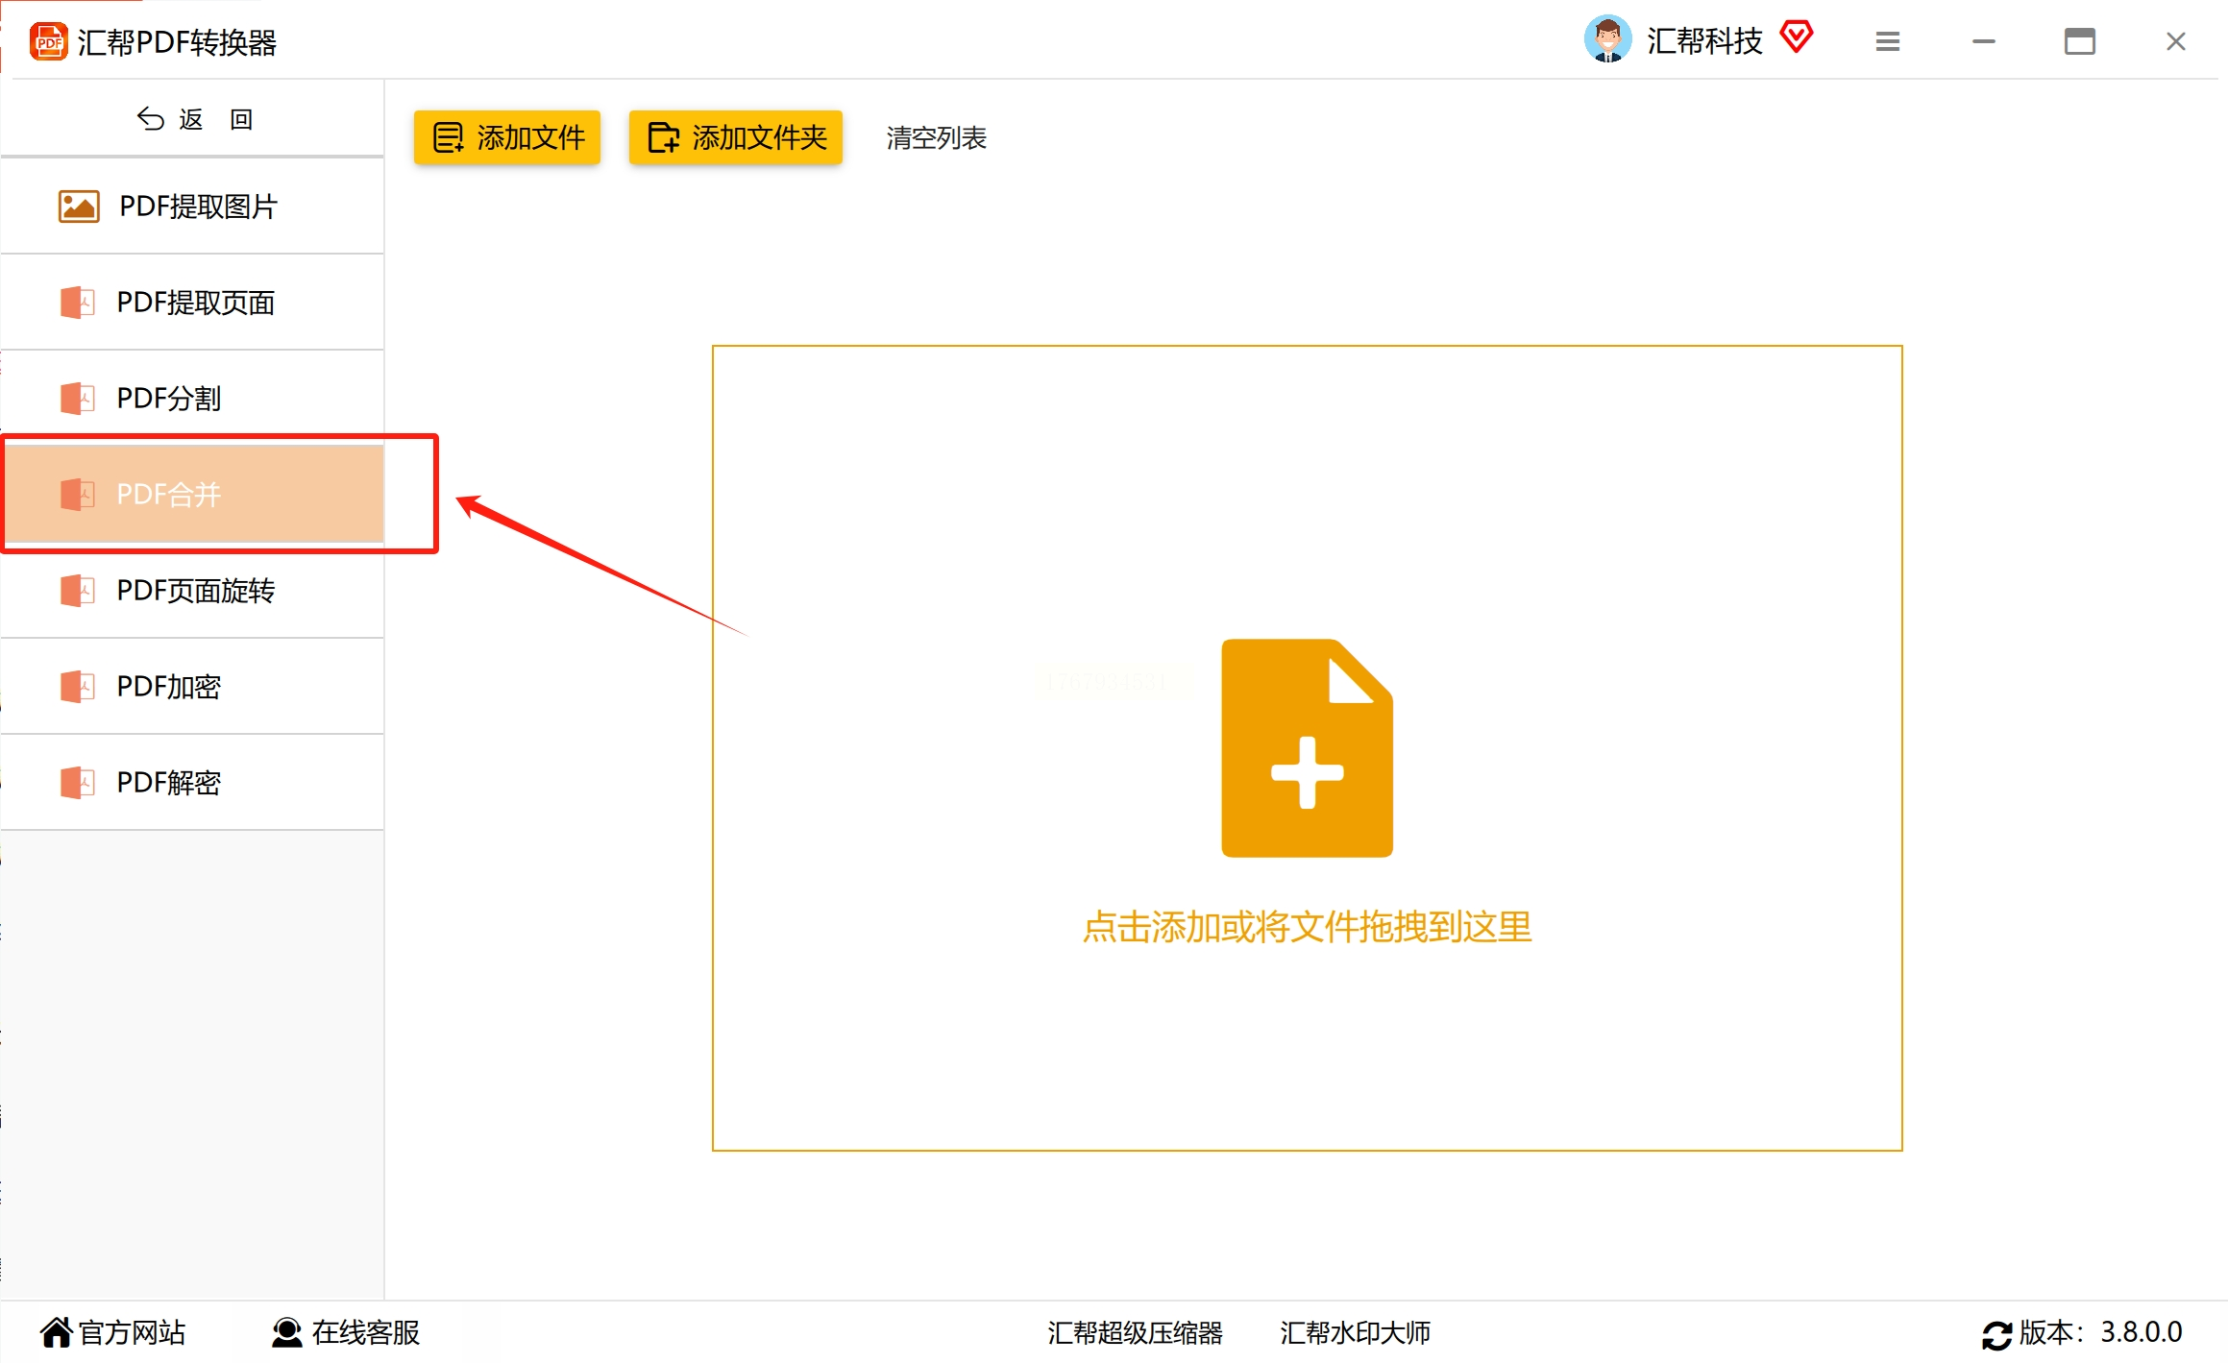Open the hamburger menu icon

point(1887,41)
